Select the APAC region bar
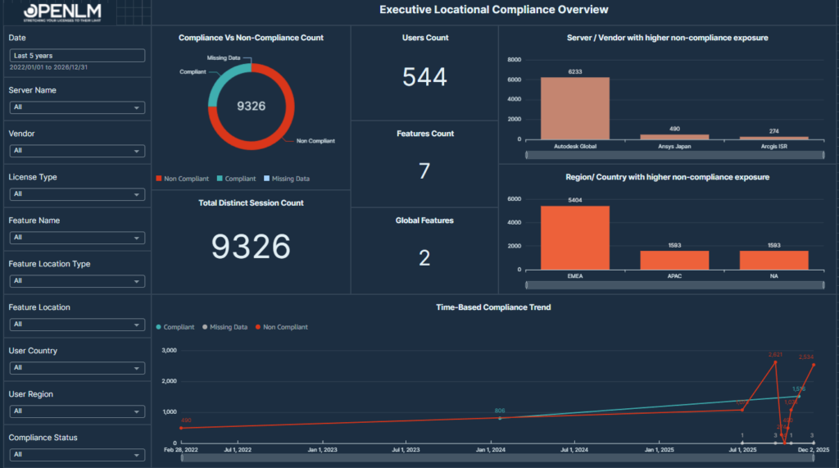 tap(674, 261)
